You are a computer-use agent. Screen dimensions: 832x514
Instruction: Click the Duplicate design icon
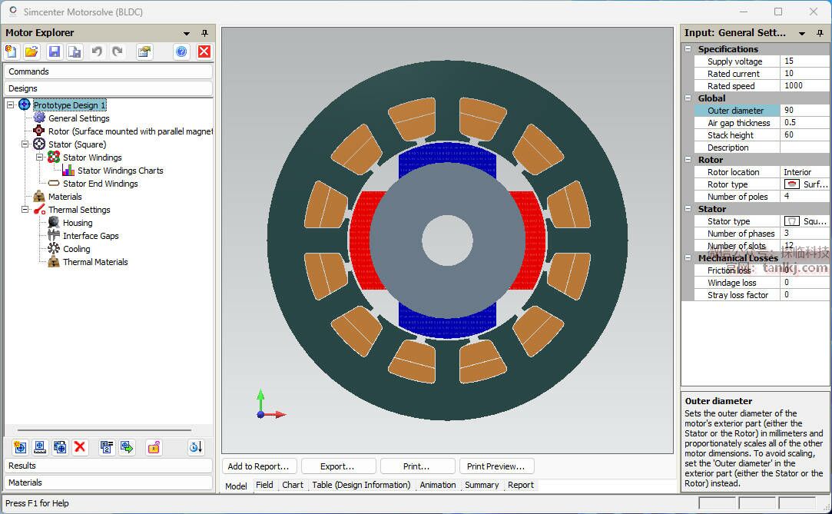60,447
